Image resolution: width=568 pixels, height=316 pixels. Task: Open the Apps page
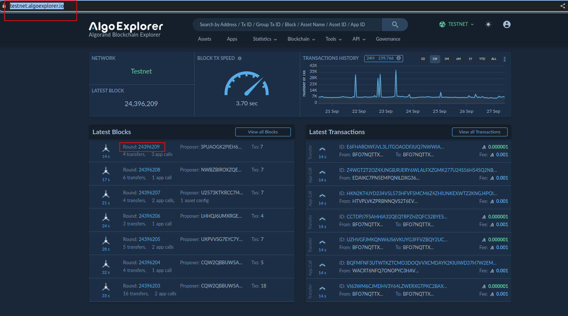pyautogui.click(x=232, y=39)
